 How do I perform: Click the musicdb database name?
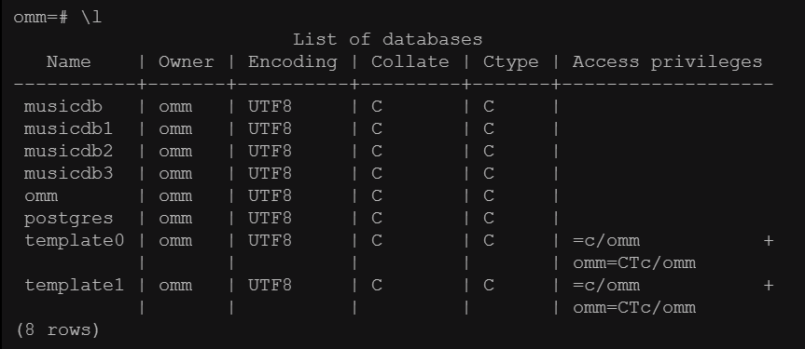click(63, 107)
